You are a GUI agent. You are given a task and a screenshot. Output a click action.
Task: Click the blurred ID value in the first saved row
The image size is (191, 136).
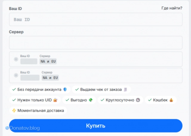[29, 61]
